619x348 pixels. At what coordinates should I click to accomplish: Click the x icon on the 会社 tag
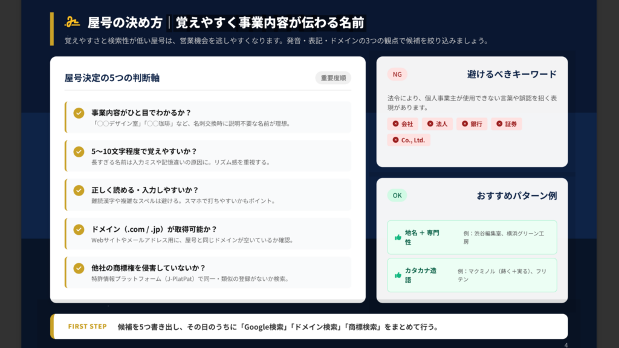pyautogui.click(x=395, y=123)
